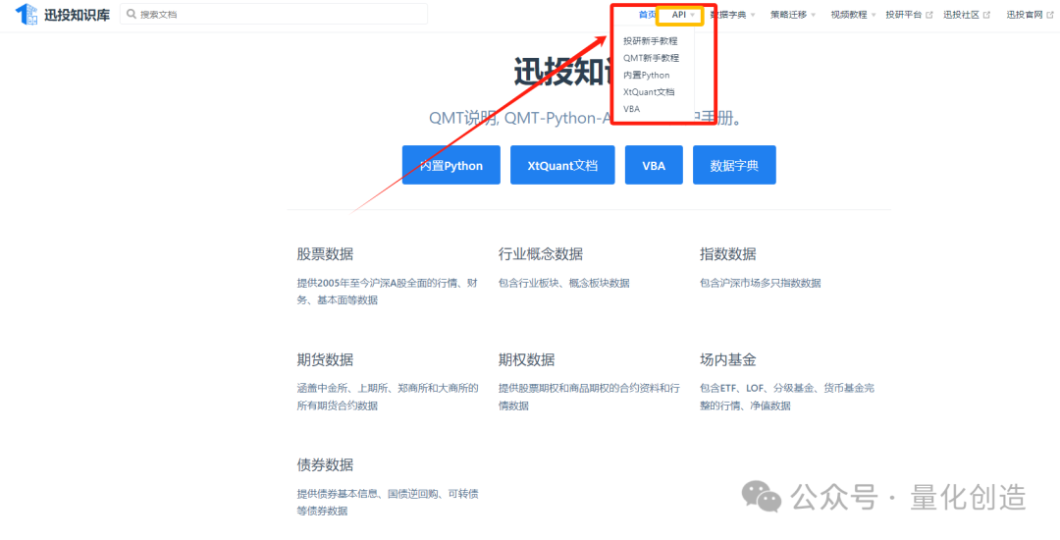Collapse the API dropdown menu
1060x540 pixels.
(683, 14)
